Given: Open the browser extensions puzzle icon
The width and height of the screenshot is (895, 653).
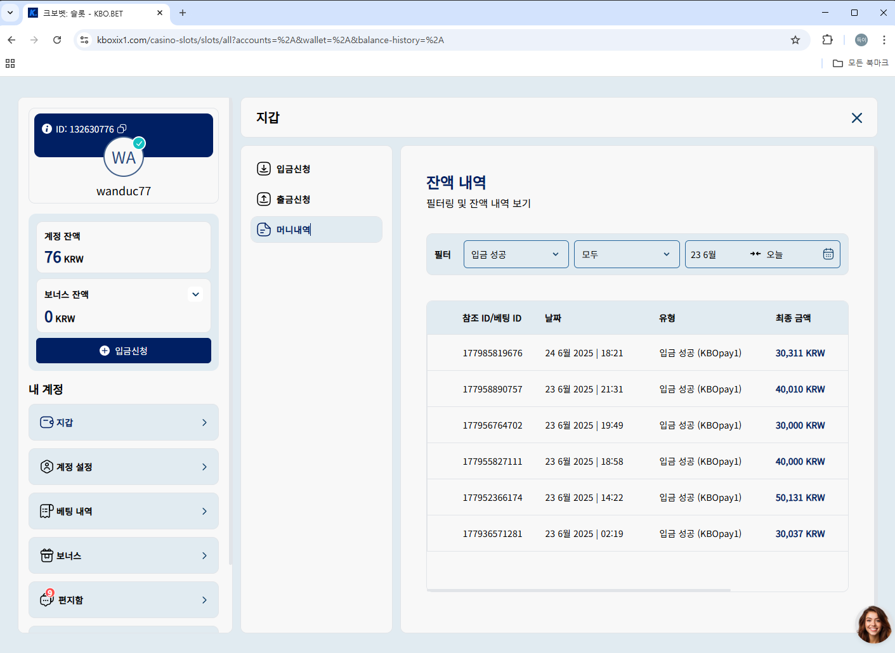Looking at the screenshot, I should (827, 40).
